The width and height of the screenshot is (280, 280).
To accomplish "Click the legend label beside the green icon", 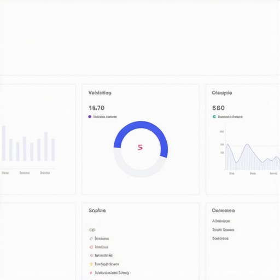I will (x=230, y=116).
